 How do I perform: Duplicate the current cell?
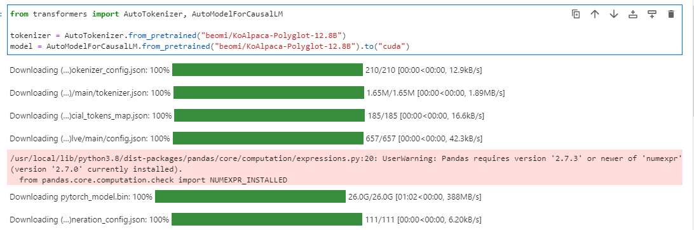pyautogui.click(x=576, y=14)
